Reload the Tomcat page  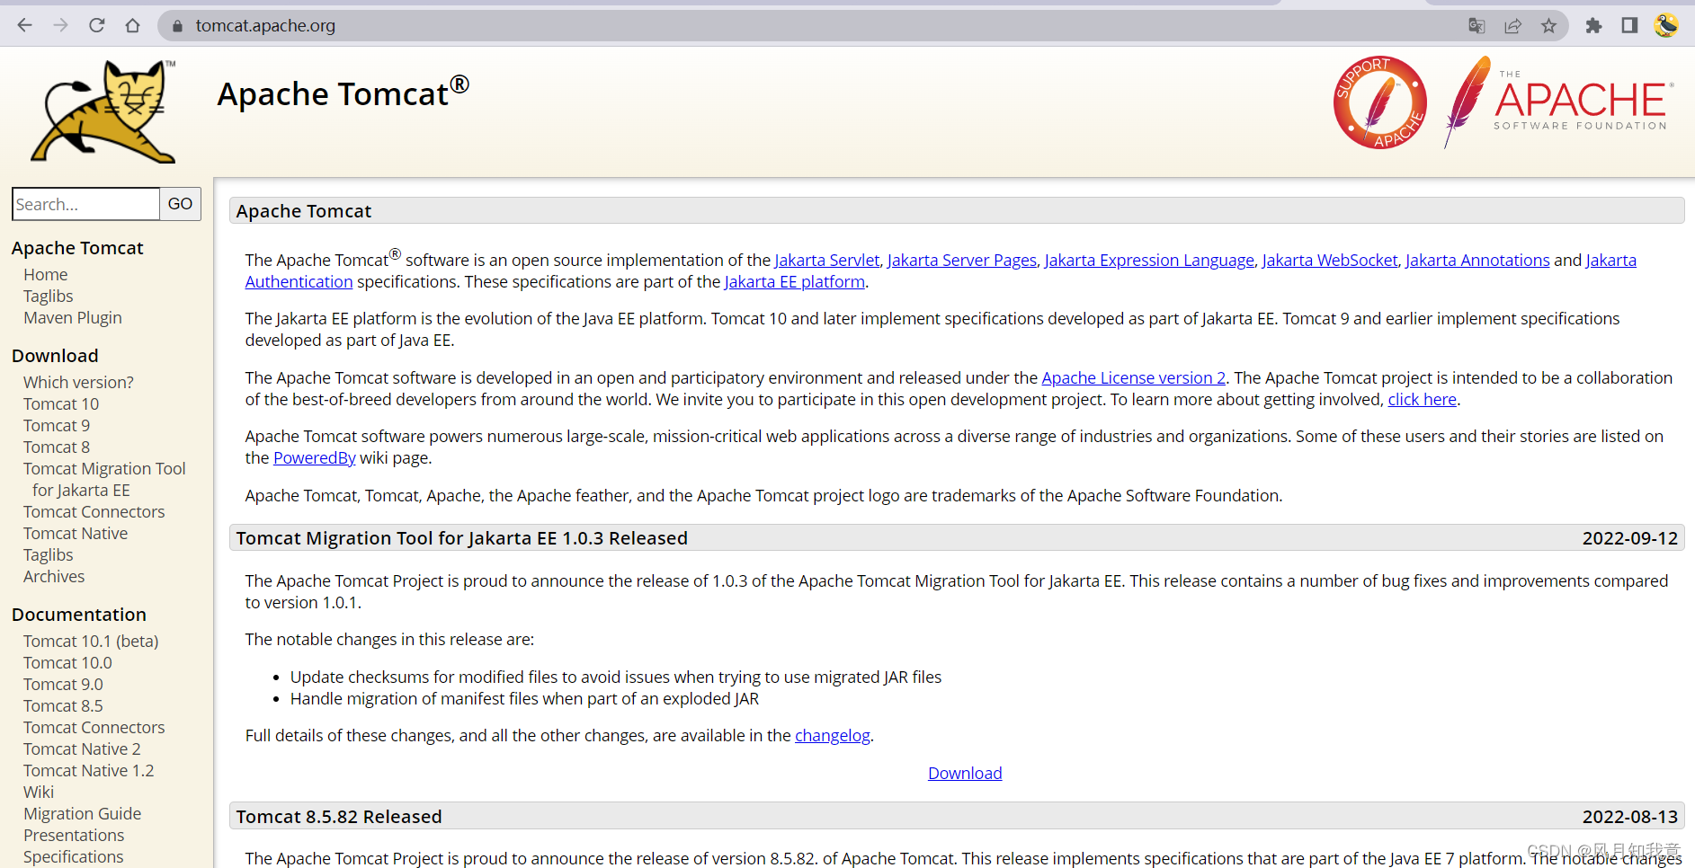click(96, 25)
